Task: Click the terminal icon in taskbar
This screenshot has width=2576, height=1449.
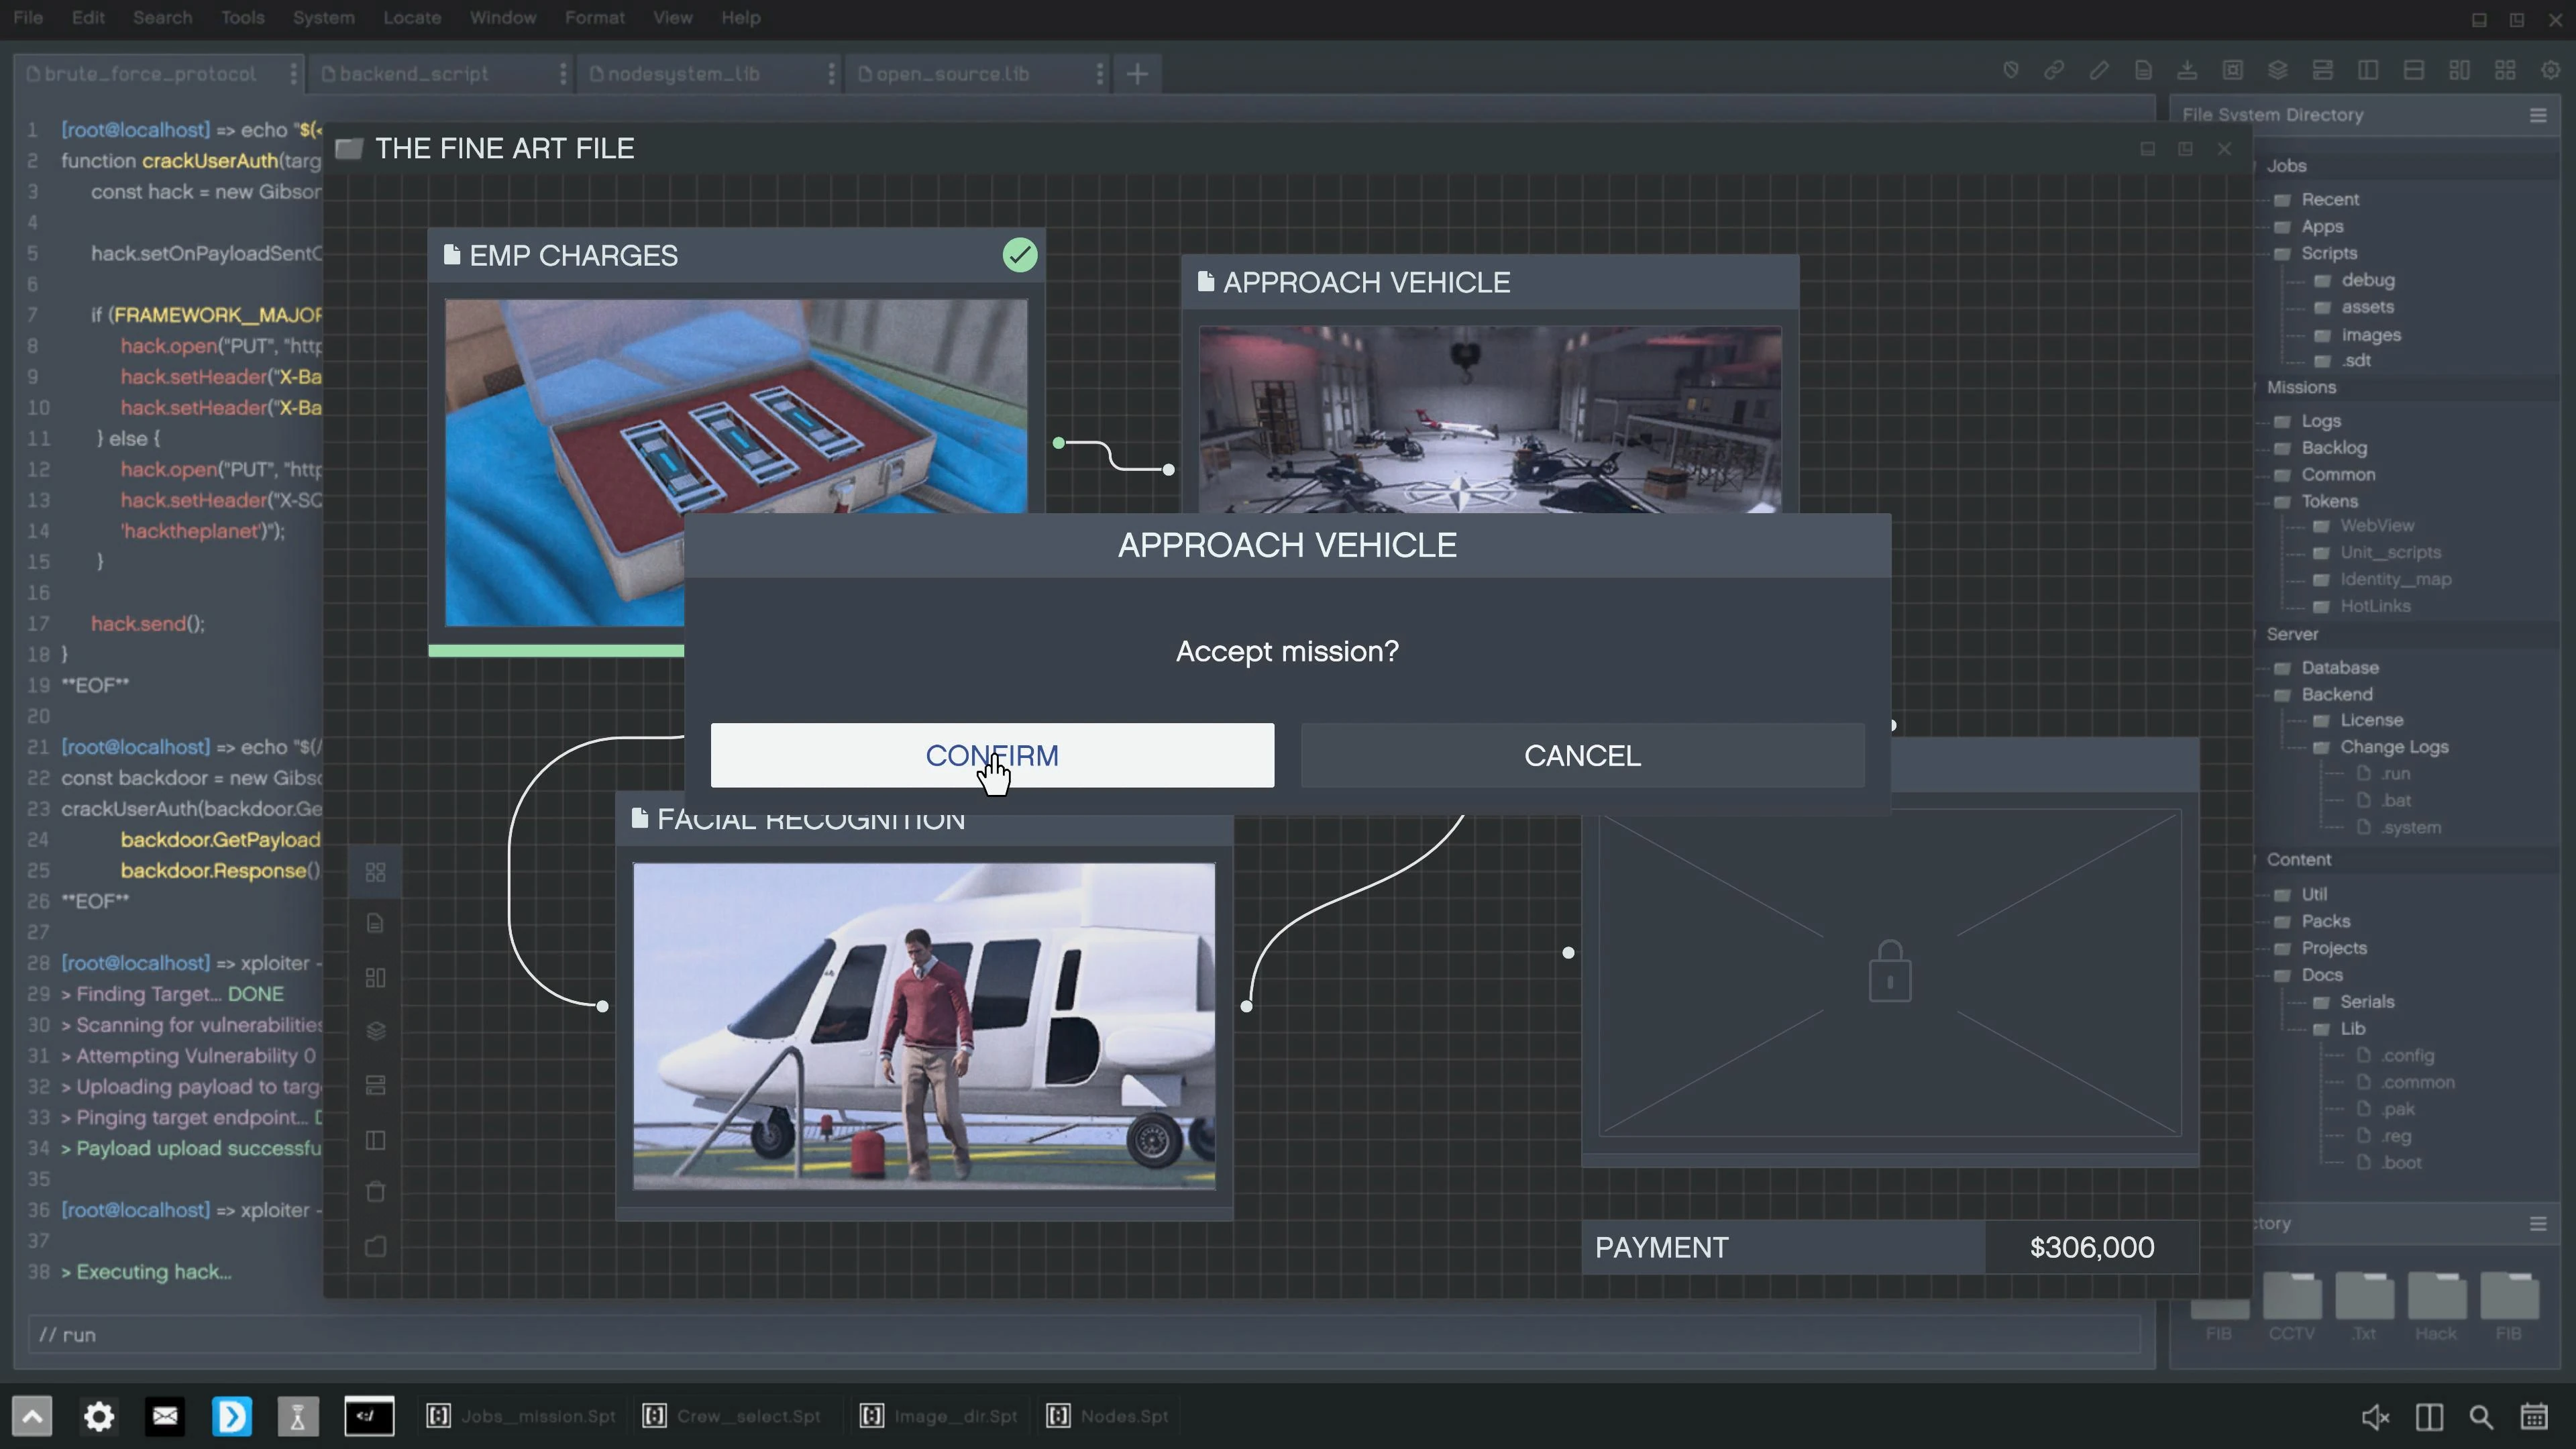Action: (369, 1416)
